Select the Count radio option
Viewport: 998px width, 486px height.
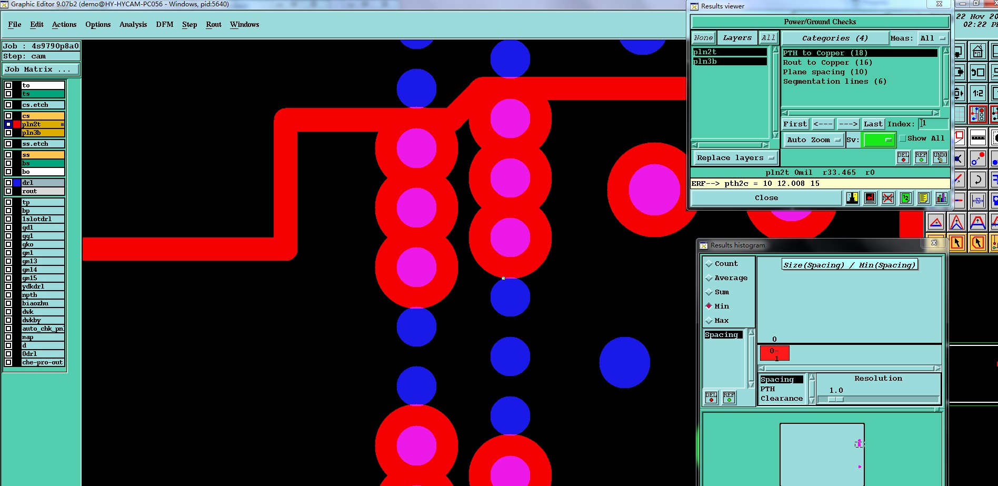709,263
